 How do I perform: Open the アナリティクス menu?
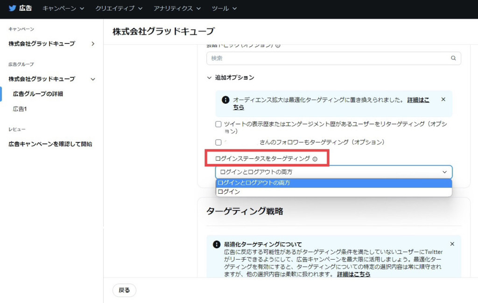(177, 8)
